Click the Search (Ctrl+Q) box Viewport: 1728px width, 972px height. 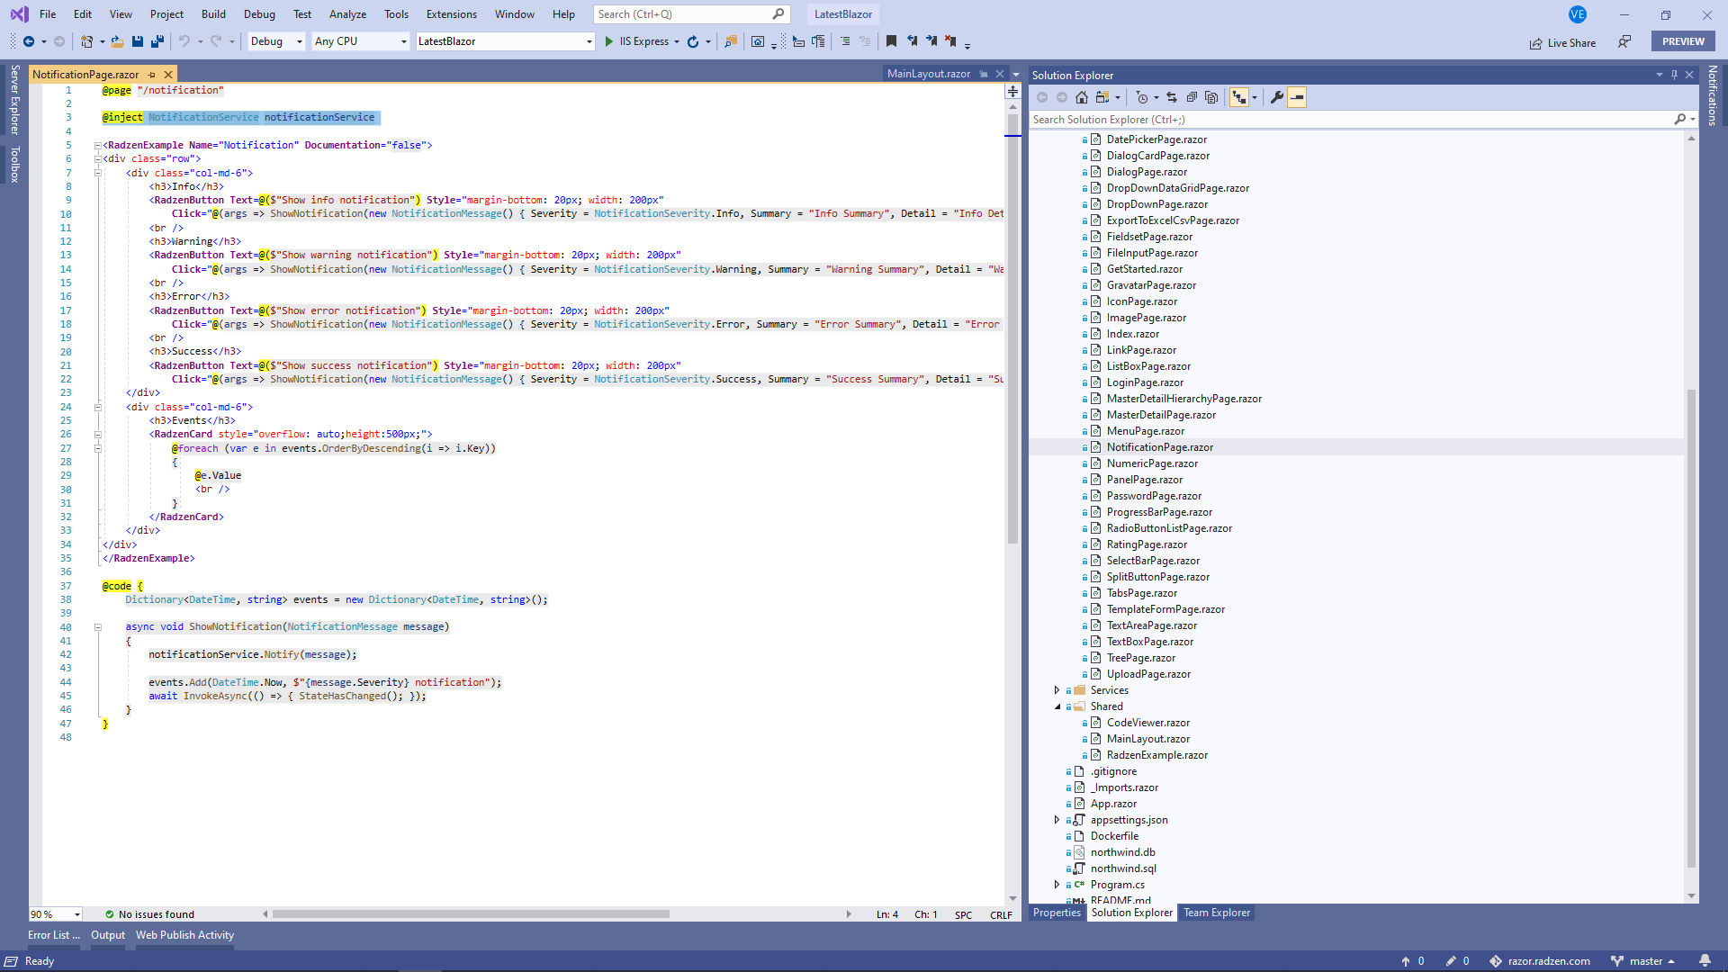pyautogui.click(x=691, y=14)
